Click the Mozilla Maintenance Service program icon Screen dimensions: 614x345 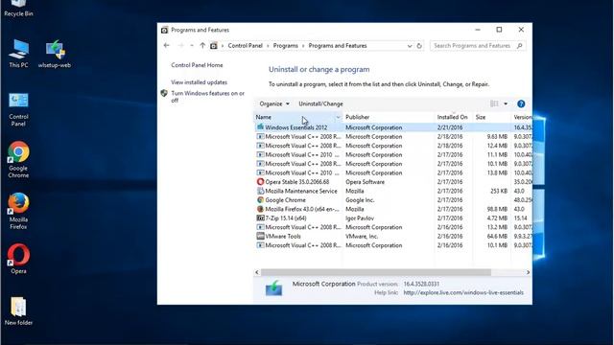tap(260, 191)
